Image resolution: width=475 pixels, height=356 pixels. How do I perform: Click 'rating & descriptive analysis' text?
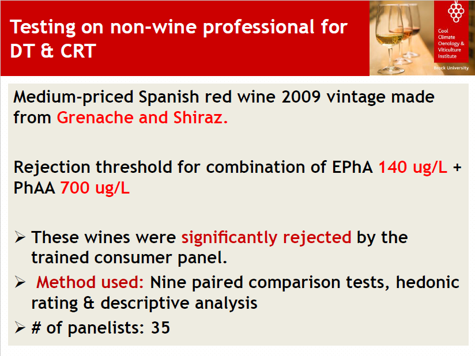click(x=145, y=304)
